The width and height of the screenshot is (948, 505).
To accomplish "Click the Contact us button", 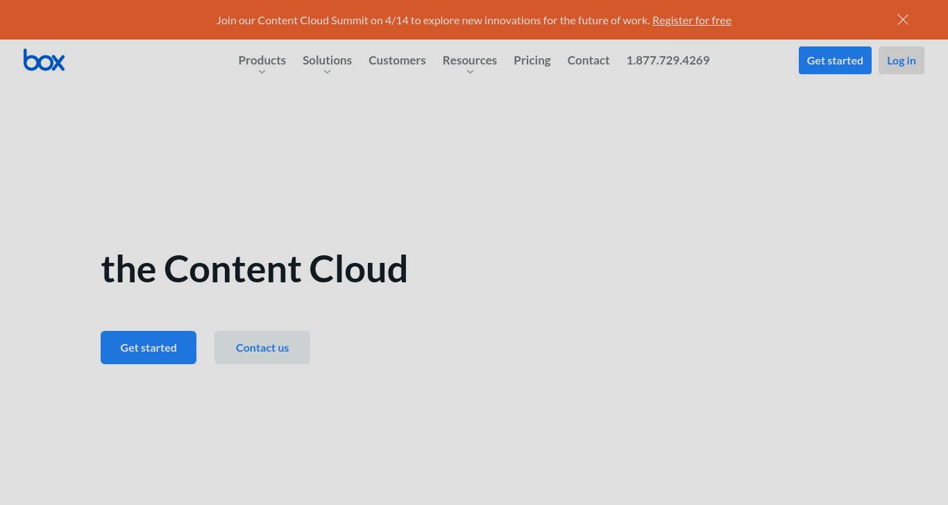I will click(262, 348).
